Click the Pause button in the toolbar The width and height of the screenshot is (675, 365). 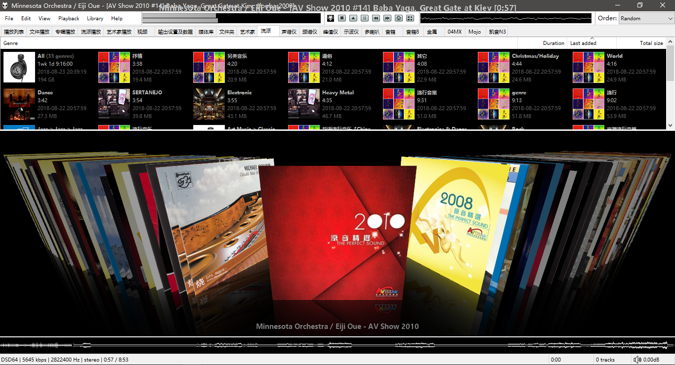pos(364,18)
